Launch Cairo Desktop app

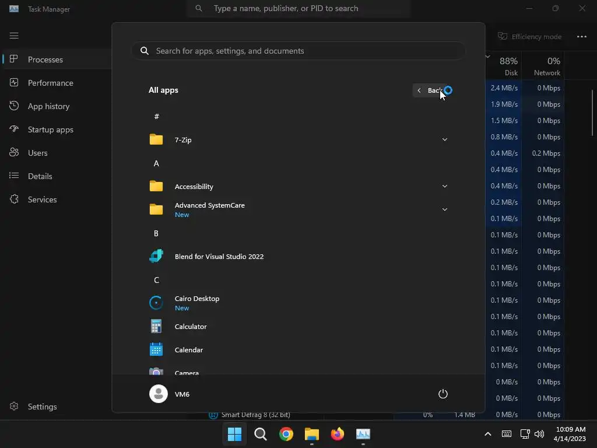coord(298,303)
